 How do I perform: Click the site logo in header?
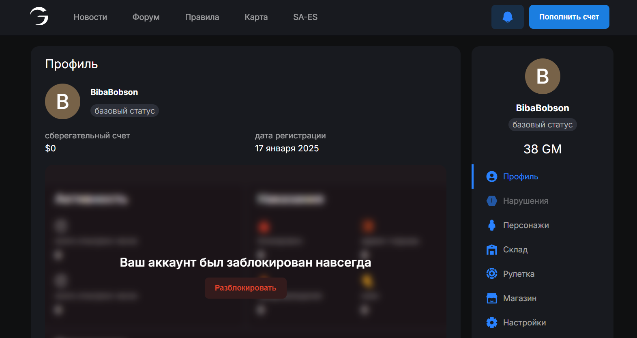coord(39,17)
